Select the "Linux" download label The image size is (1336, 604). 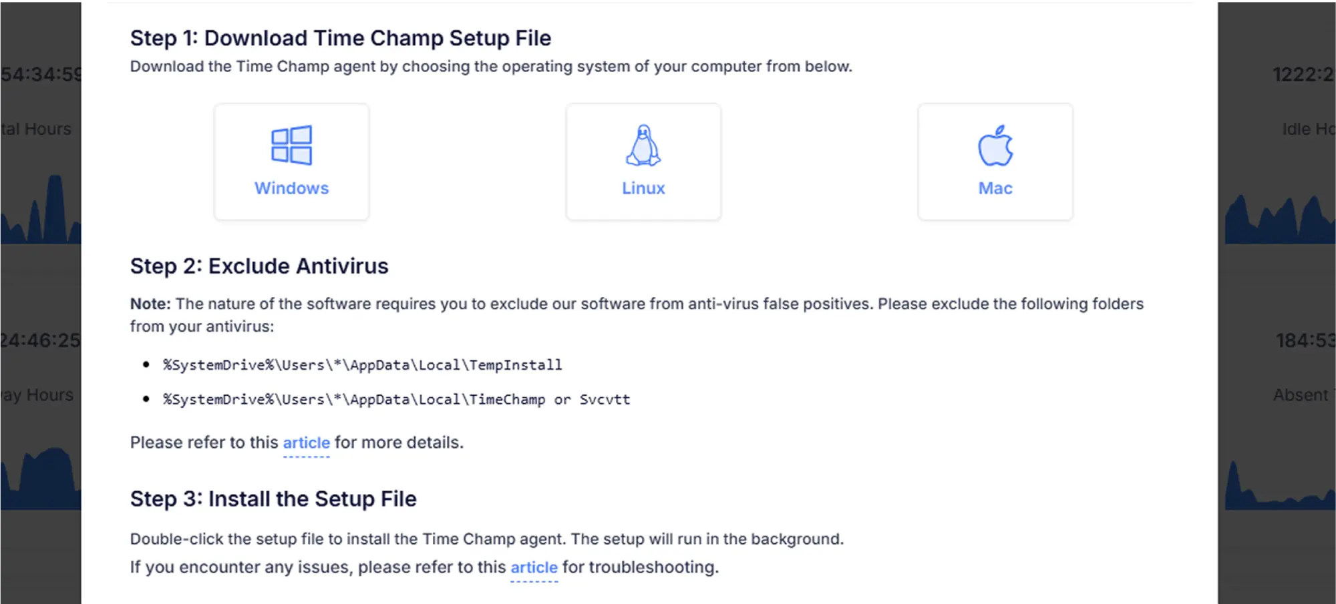[x=643, y=188]
